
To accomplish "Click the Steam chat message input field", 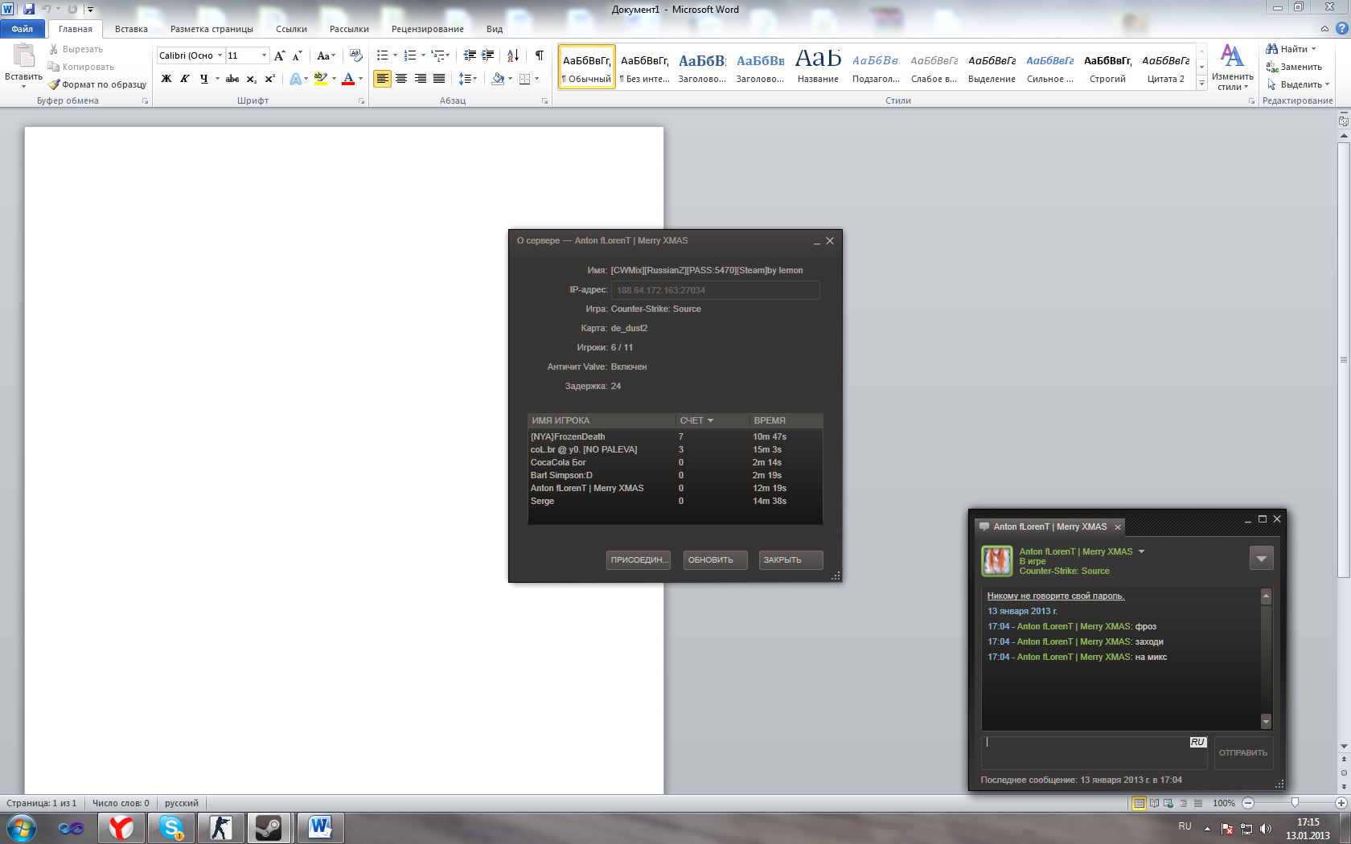I will coord(1095,753).
